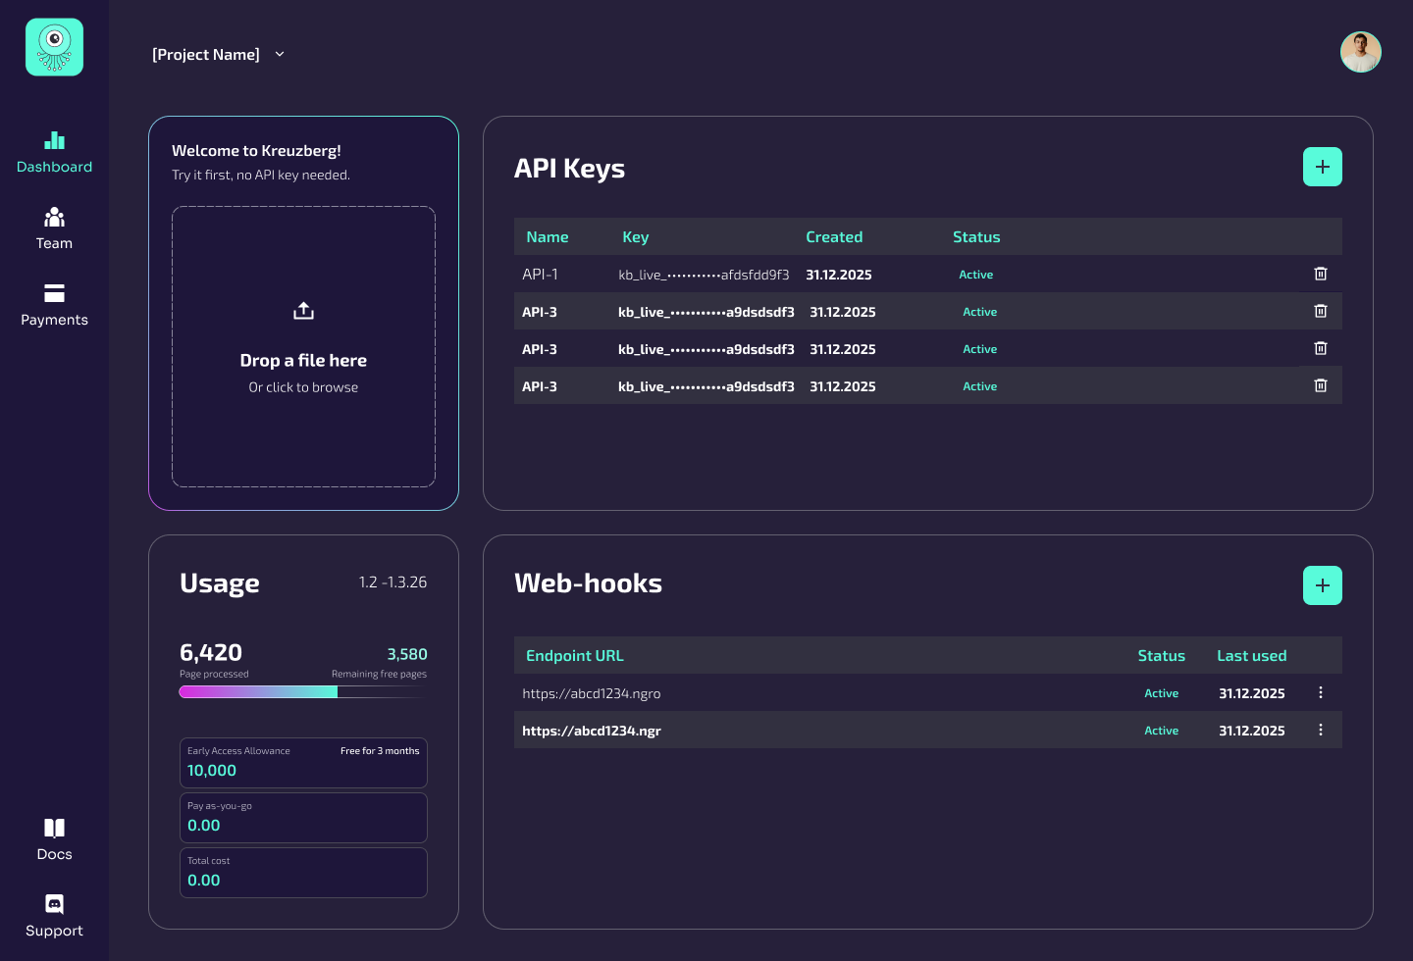Click the Total cost 0.00 amount

[204, 881]
